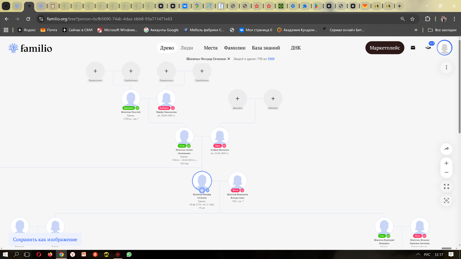Open the База знаний menu item

pyautogui.click(x=266, y=48)
